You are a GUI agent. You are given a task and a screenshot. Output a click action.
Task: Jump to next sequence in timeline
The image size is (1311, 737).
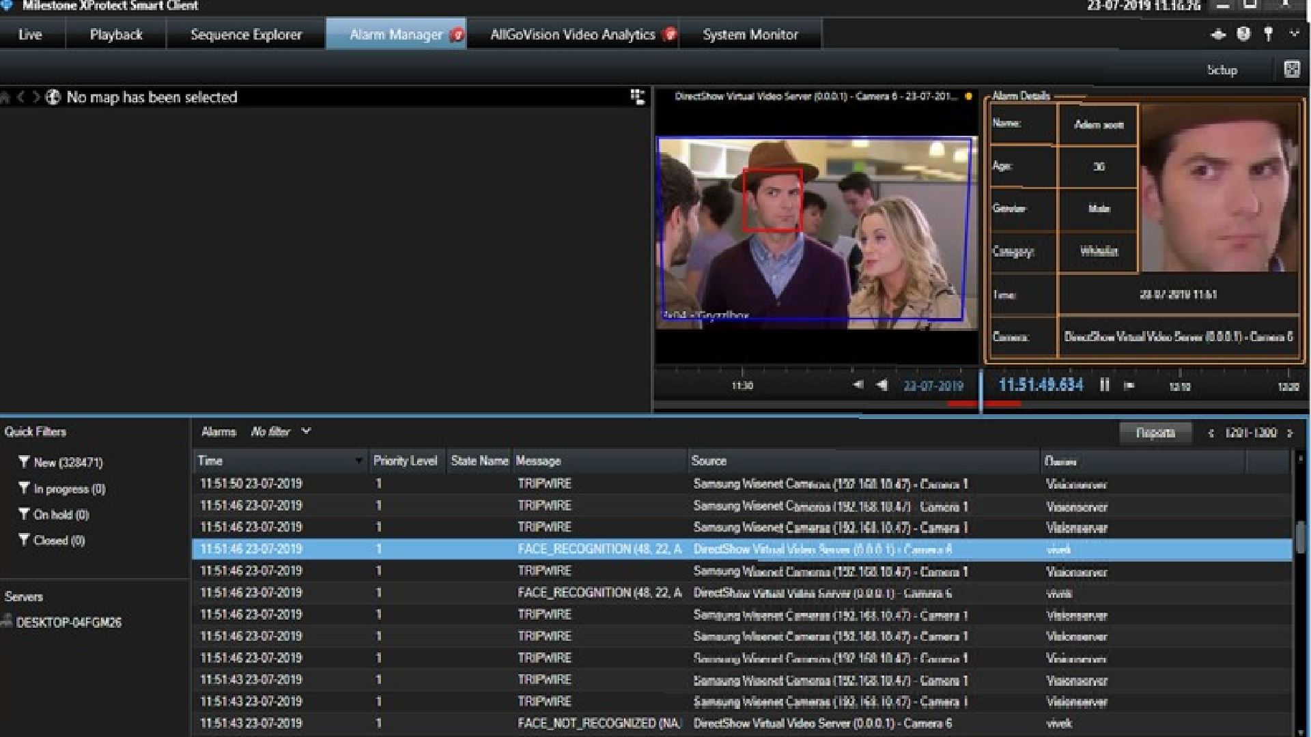coord(1129,386)
